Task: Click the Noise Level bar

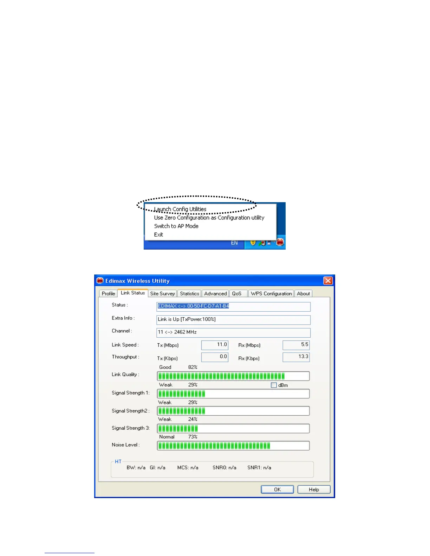Action: tap(233, 445)
